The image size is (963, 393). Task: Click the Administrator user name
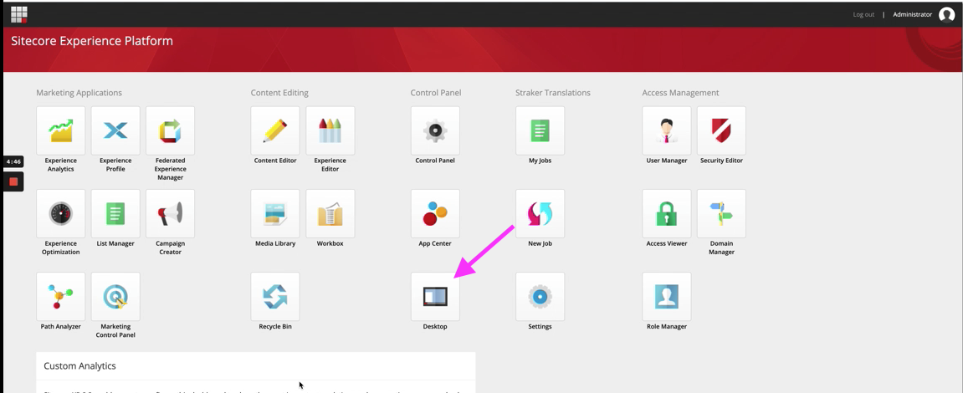click(912, 15)
